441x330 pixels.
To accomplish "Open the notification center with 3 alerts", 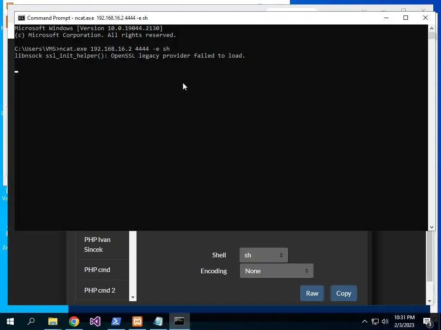I will pyautogui.click(x=428, y=321).
